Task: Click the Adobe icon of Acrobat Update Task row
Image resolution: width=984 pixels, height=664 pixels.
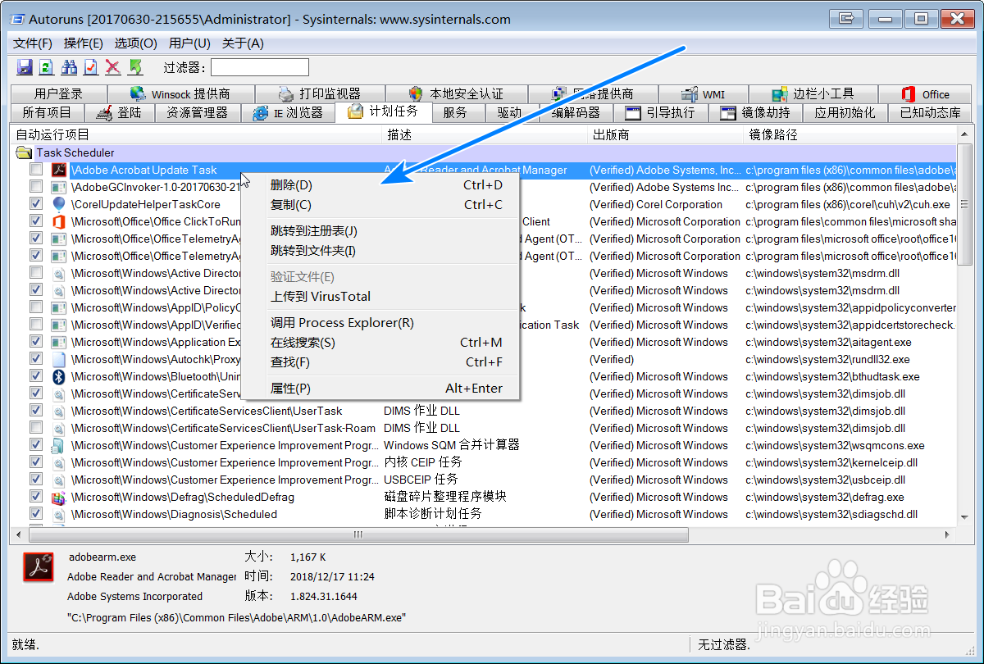Action: click(59, 170)
